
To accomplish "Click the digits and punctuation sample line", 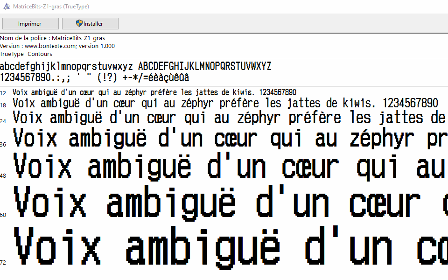I will [95, 77].
